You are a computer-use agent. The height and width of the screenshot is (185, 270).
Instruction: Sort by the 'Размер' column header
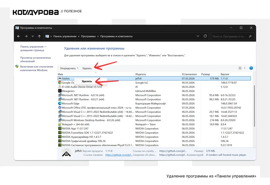[x=206, y=74]
